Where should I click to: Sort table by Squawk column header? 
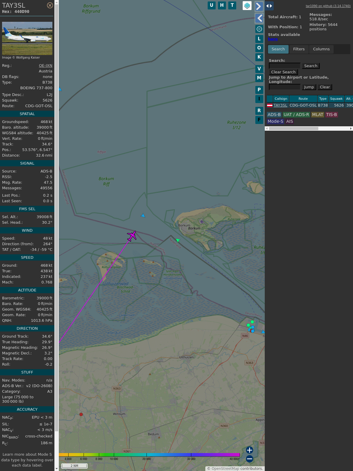(336, 99)
